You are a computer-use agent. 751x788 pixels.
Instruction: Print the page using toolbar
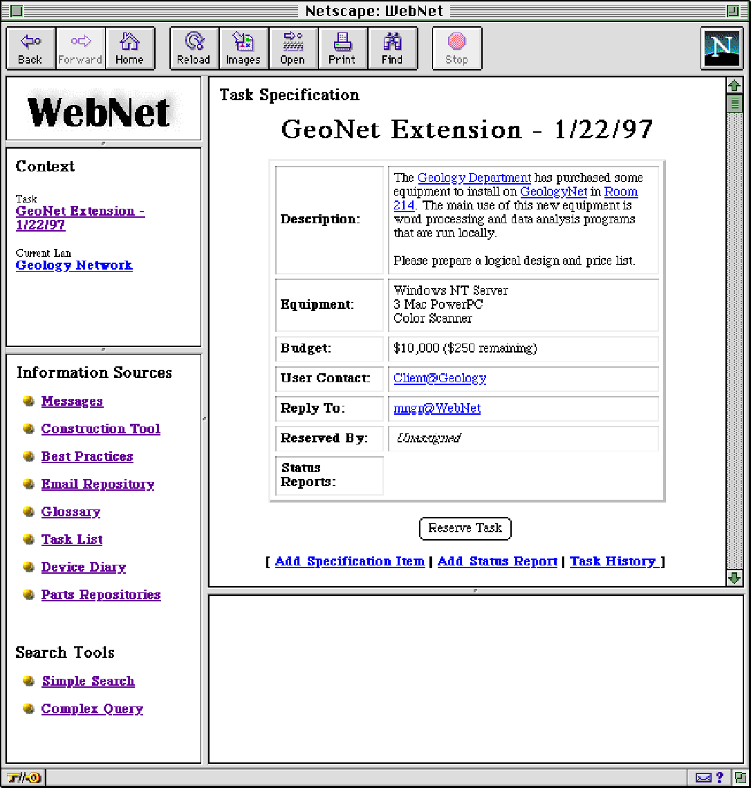point(342,48)
